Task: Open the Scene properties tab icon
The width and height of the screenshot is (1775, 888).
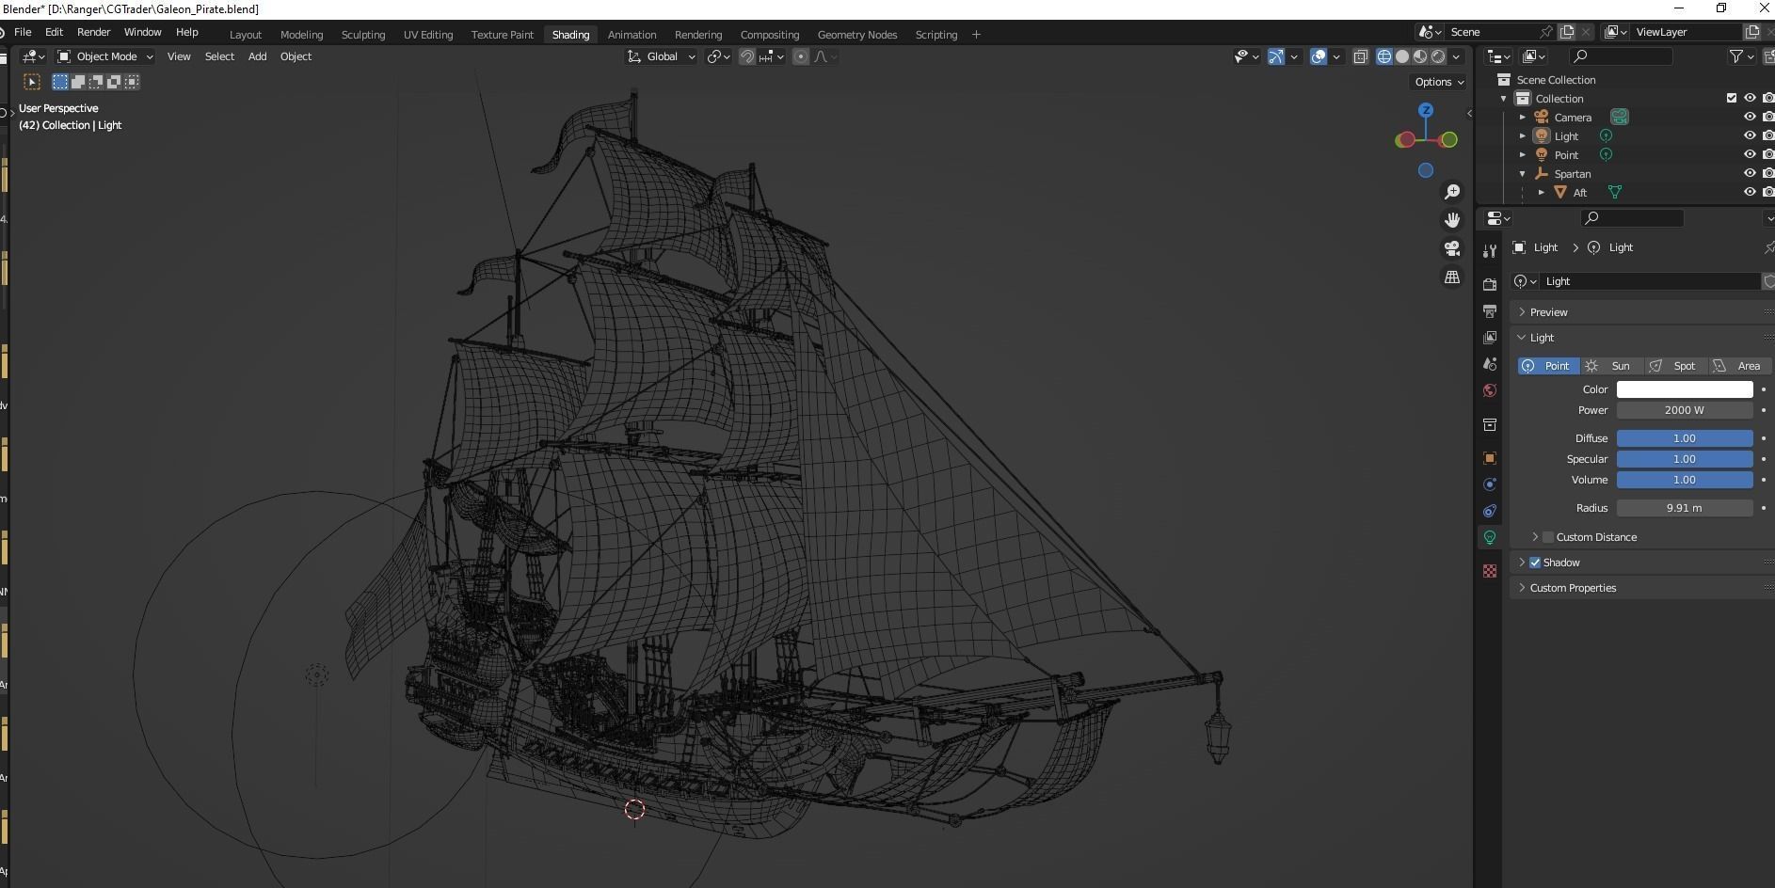Action: (x=1489, y=364)
